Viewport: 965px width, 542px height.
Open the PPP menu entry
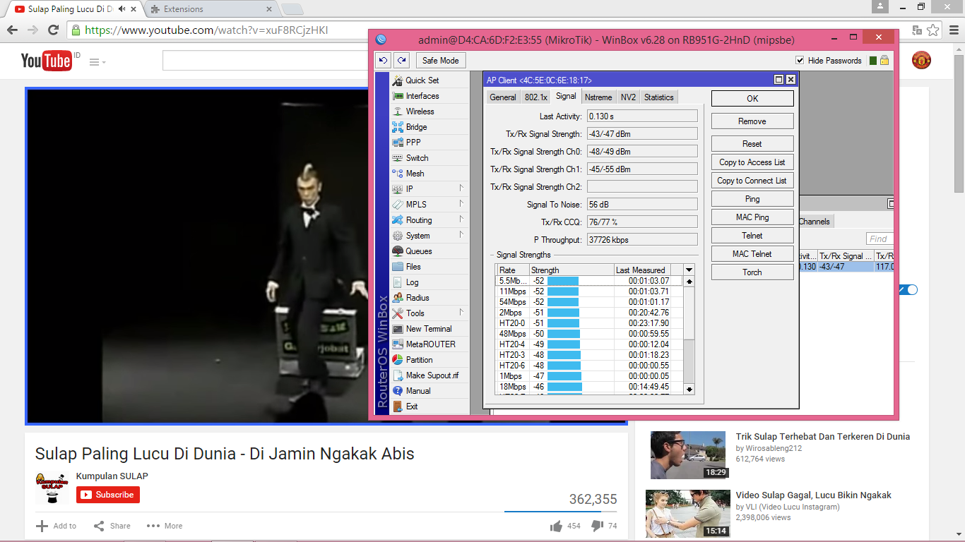click(413, 143)
